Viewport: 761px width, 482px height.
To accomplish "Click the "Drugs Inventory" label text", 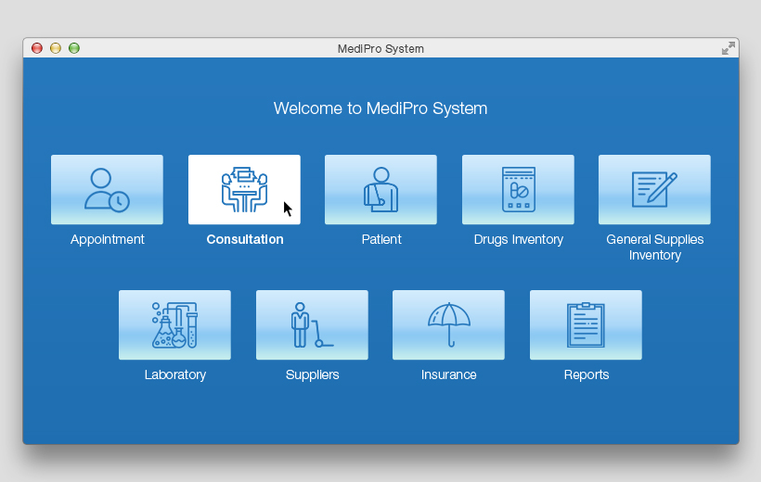I will tap(518, 239).
